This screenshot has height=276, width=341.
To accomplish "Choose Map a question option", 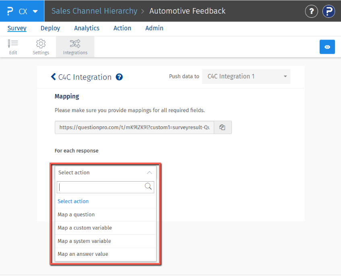I will [x=76, y=215].
